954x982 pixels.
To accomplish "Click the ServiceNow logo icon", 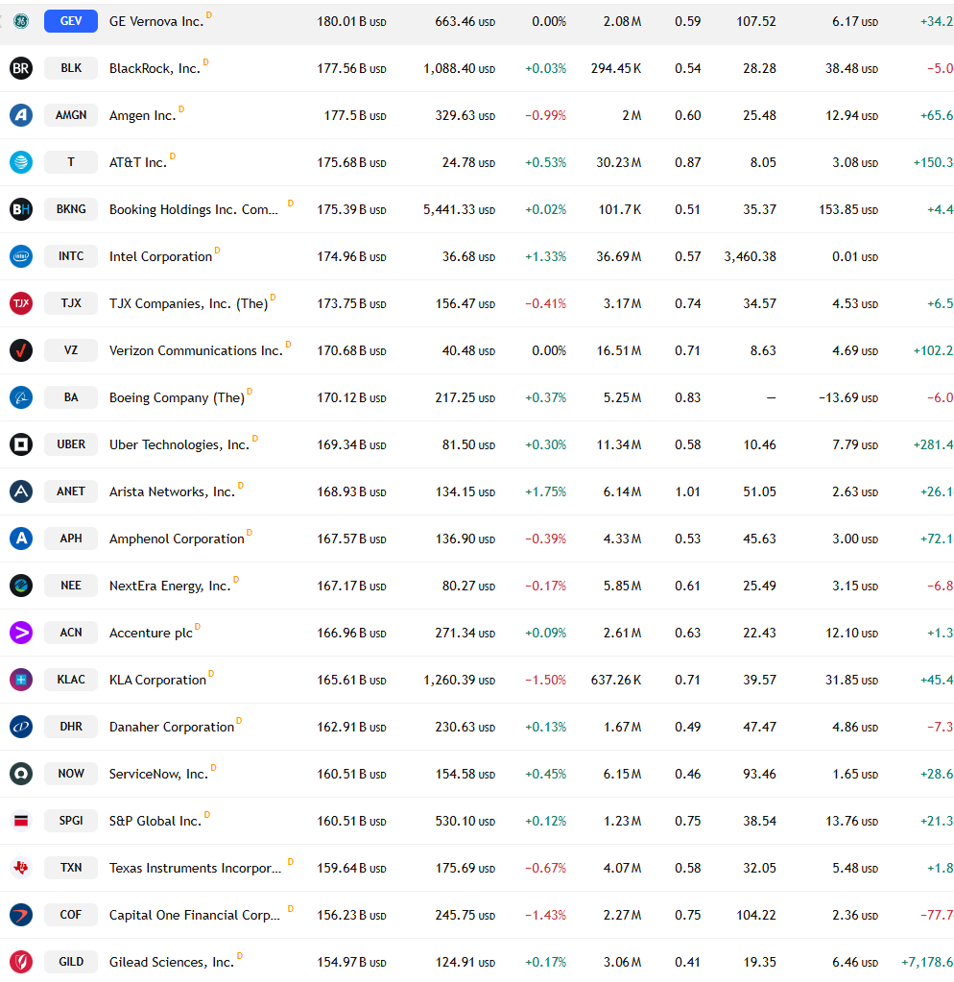I will 21,774.
